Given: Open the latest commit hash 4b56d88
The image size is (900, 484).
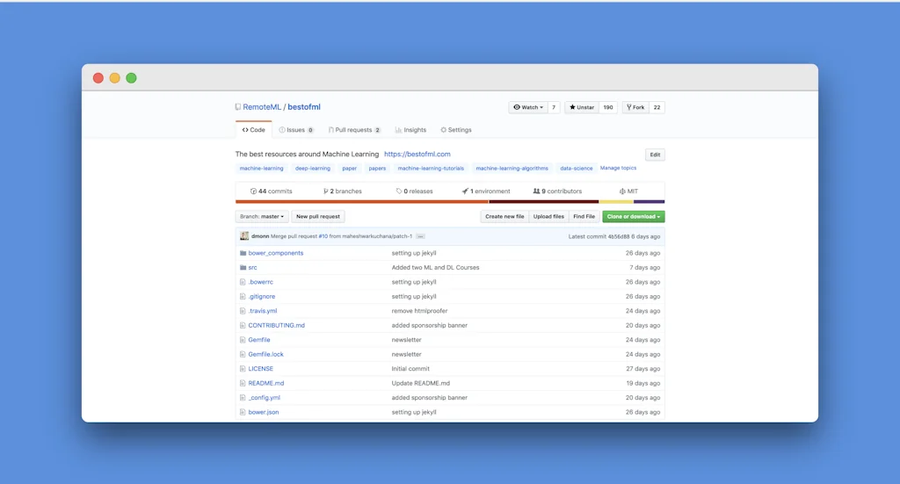Looking at the screenshot, I should pos(619,236).
